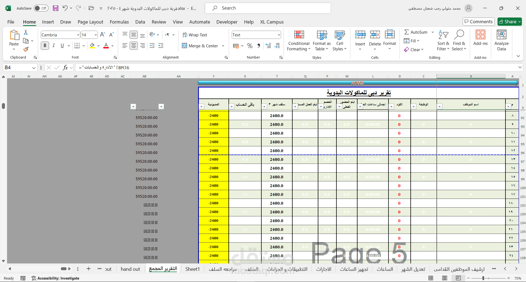The image size is (526, 282).
Task: Click the Orientation text angle icon
Action: (152, 34)
